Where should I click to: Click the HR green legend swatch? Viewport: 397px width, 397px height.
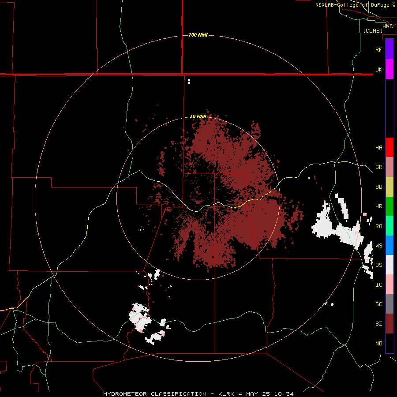click(390, 206)
